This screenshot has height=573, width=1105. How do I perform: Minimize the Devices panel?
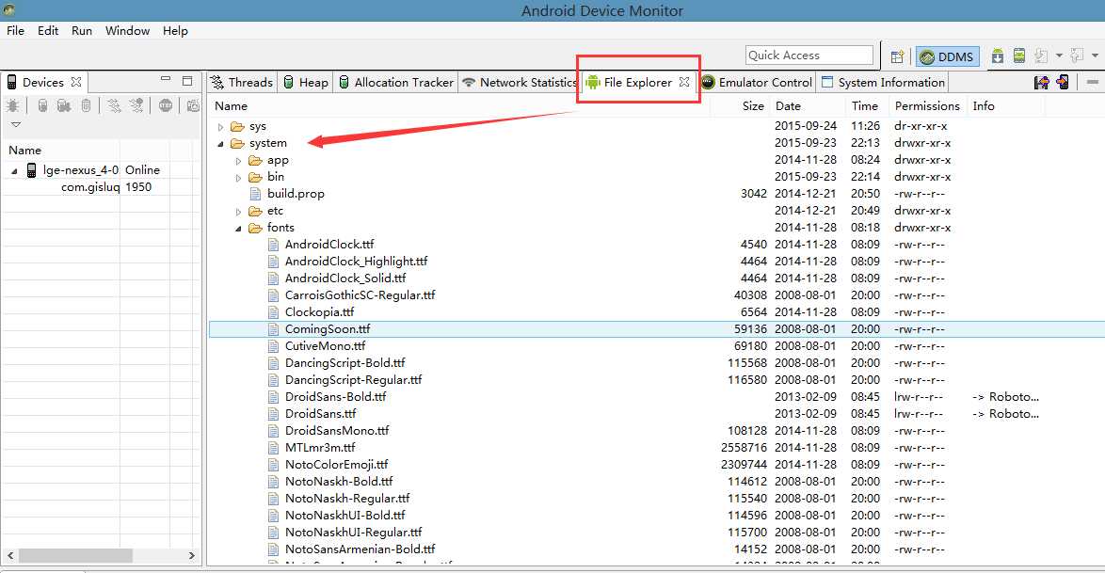coord(166,80)
